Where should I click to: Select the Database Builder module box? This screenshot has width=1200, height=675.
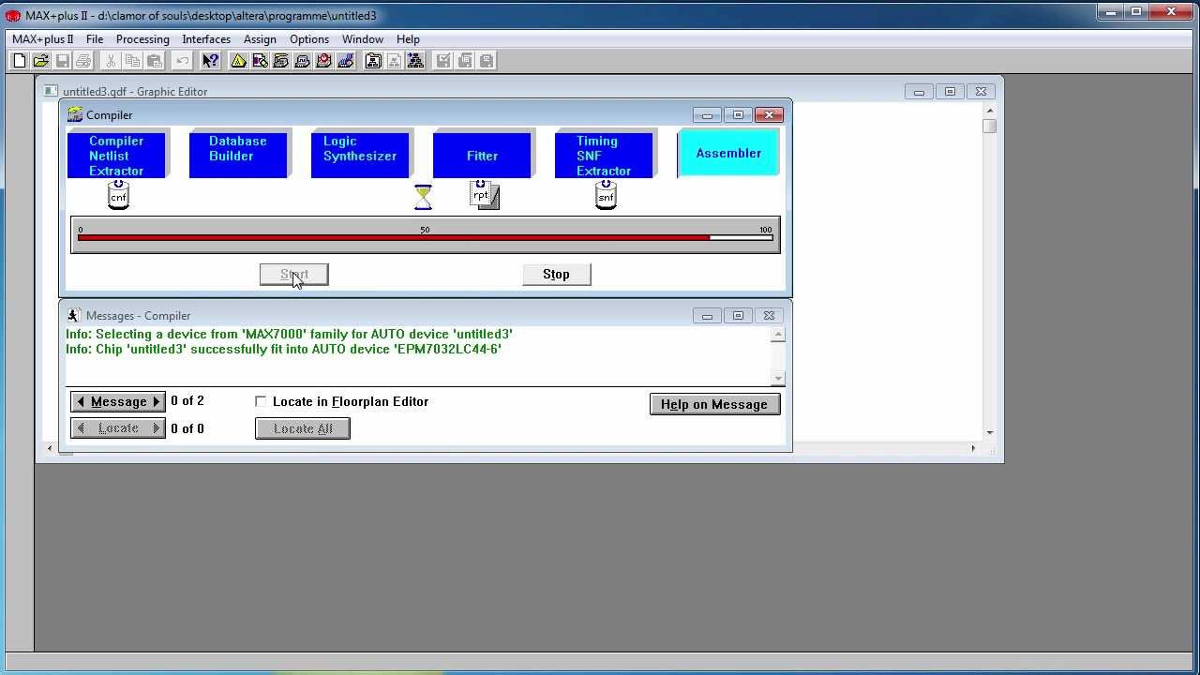coord(238,156)
